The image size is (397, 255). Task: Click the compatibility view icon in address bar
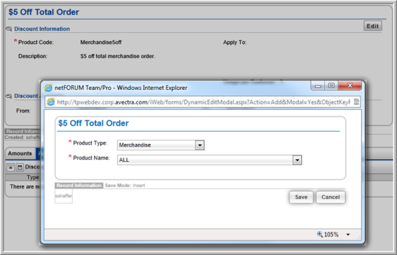(356, 102)
